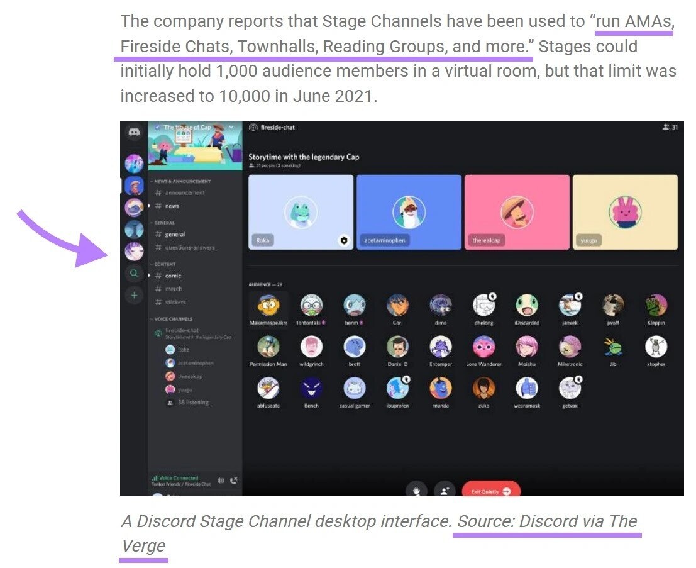The image size is (696, 568).
Task: Open the #news channel
Action: click(167, 206)
